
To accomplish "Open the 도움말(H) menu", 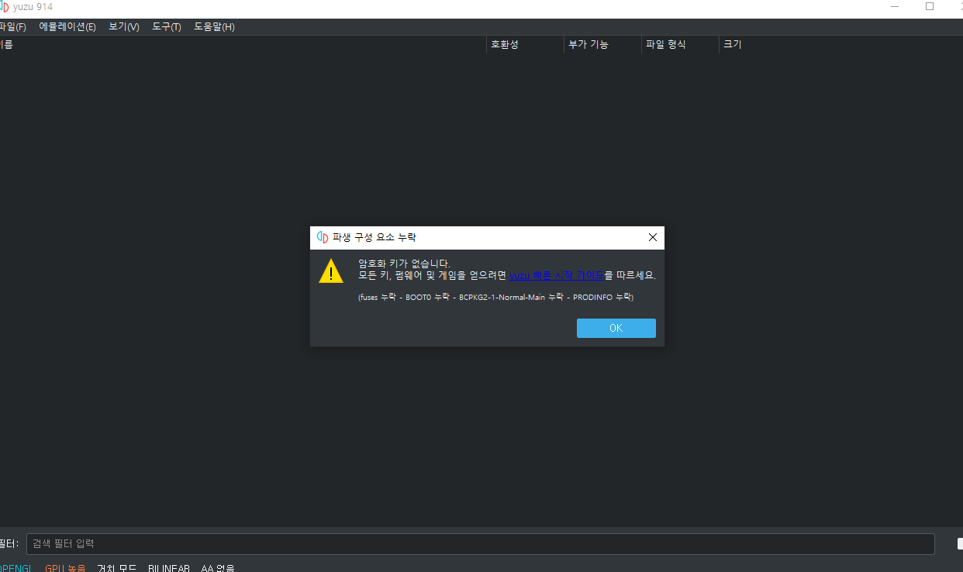I will 214,27.
